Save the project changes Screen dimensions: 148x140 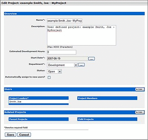(x=10, y=135)
